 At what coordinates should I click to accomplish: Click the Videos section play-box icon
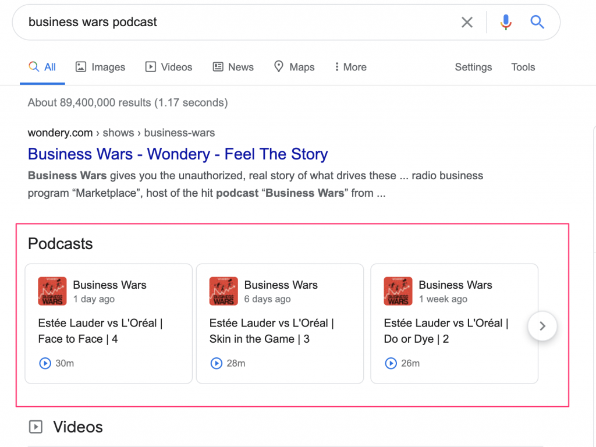click(36, 427)
